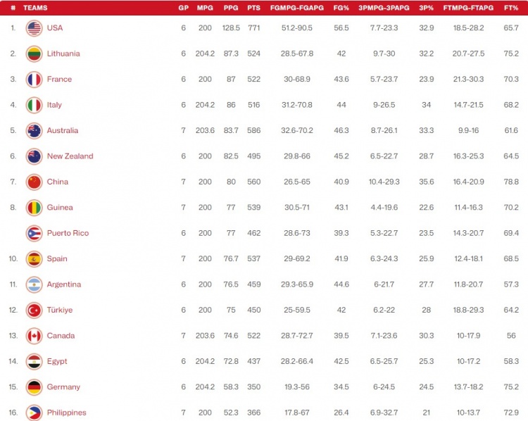The image size is (528, 421).
Task: Sort by the FT% column header
Action: [x=511, y=8]
